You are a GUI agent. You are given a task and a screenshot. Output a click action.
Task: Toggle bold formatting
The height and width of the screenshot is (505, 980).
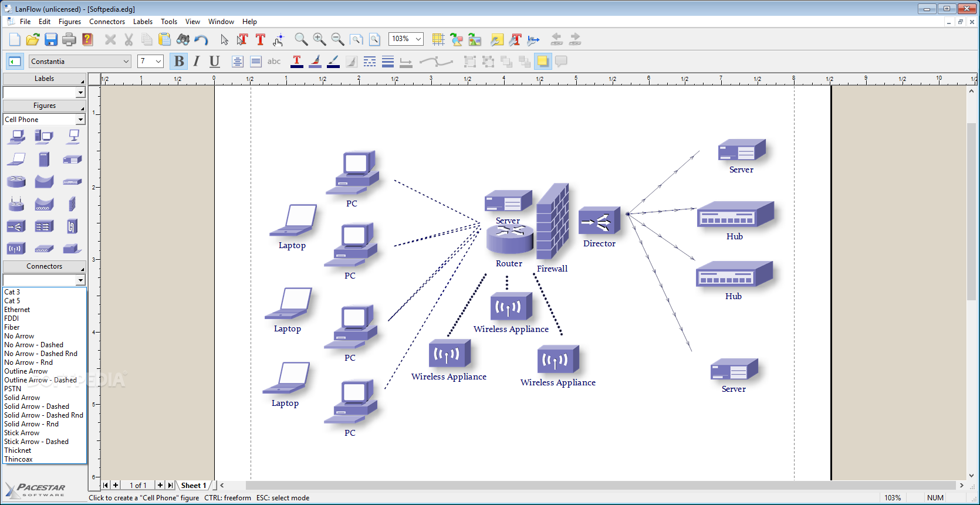pos(179,61)
